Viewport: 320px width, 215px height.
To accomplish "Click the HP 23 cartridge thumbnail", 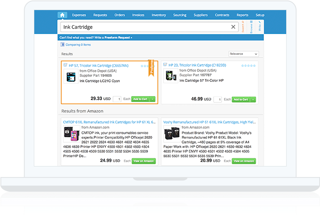I will tap(171, 76).
